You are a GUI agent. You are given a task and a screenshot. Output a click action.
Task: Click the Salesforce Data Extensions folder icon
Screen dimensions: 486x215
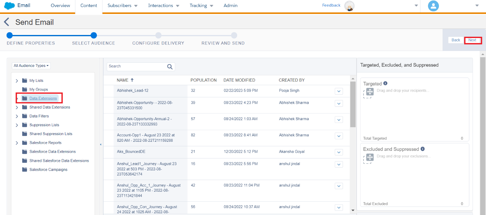click(x=25, y=151)
